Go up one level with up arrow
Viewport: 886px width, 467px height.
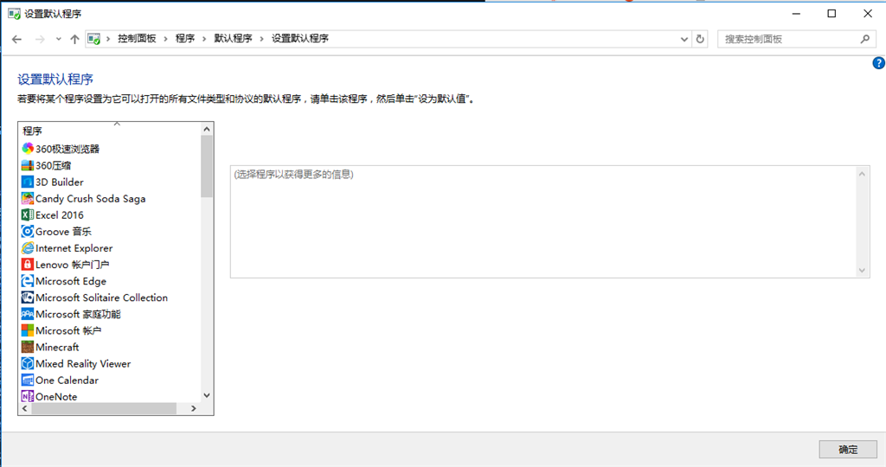[x=74, y=39]
